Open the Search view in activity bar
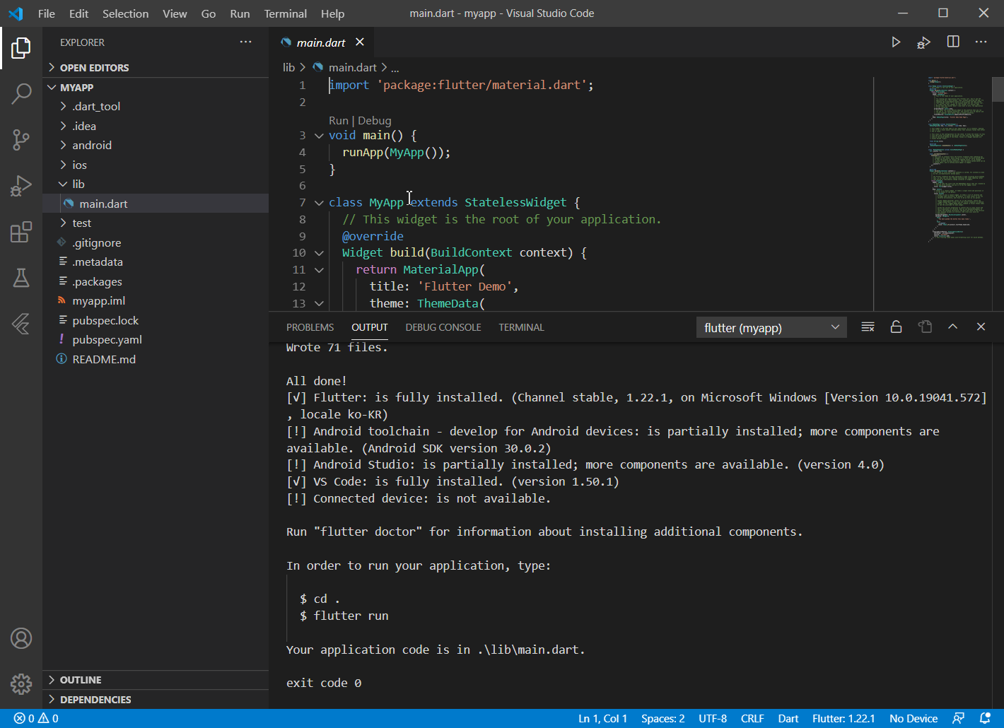 point(21,93)
